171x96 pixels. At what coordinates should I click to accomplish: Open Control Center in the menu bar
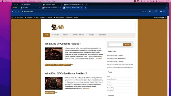point(153,1)
